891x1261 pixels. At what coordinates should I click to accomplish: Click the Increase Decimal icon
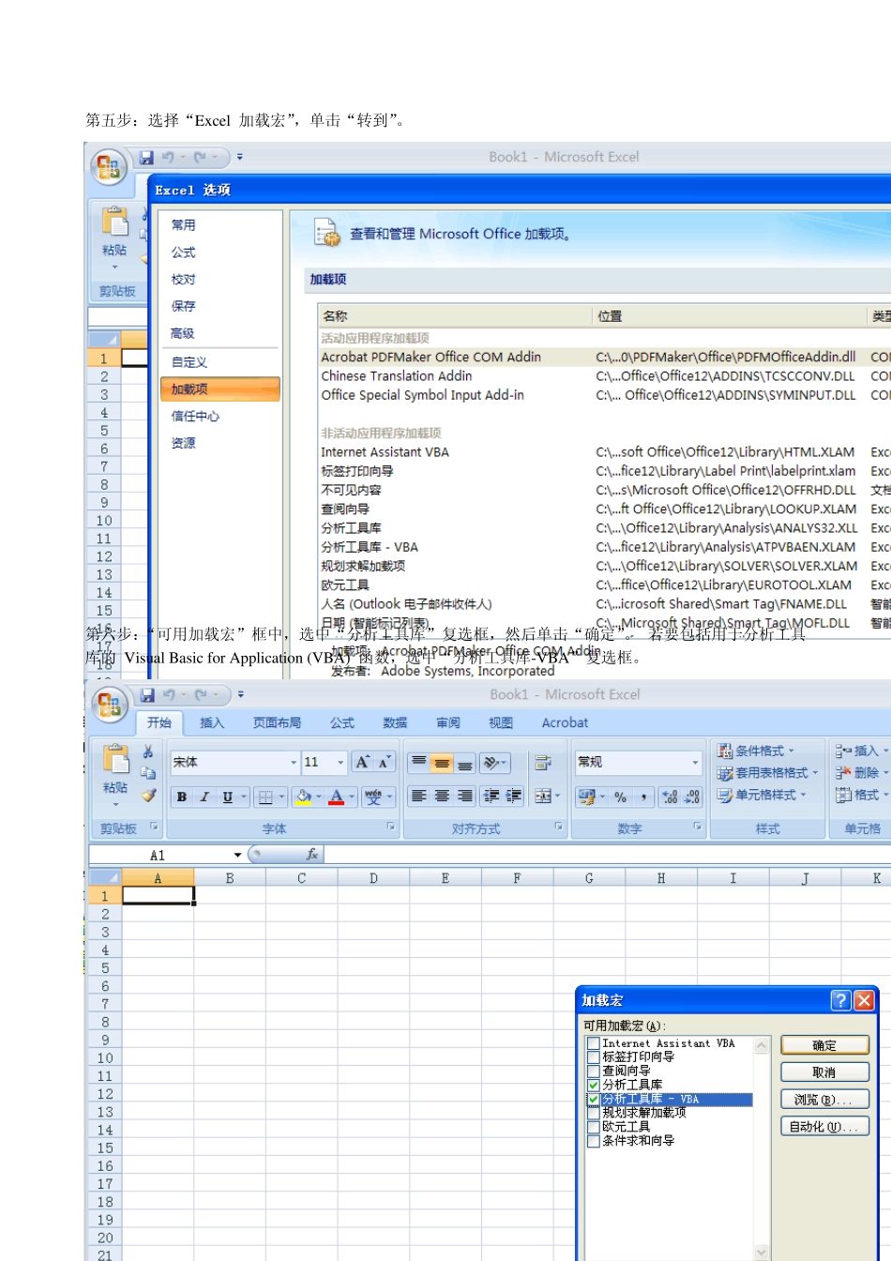tap(670, 797)
